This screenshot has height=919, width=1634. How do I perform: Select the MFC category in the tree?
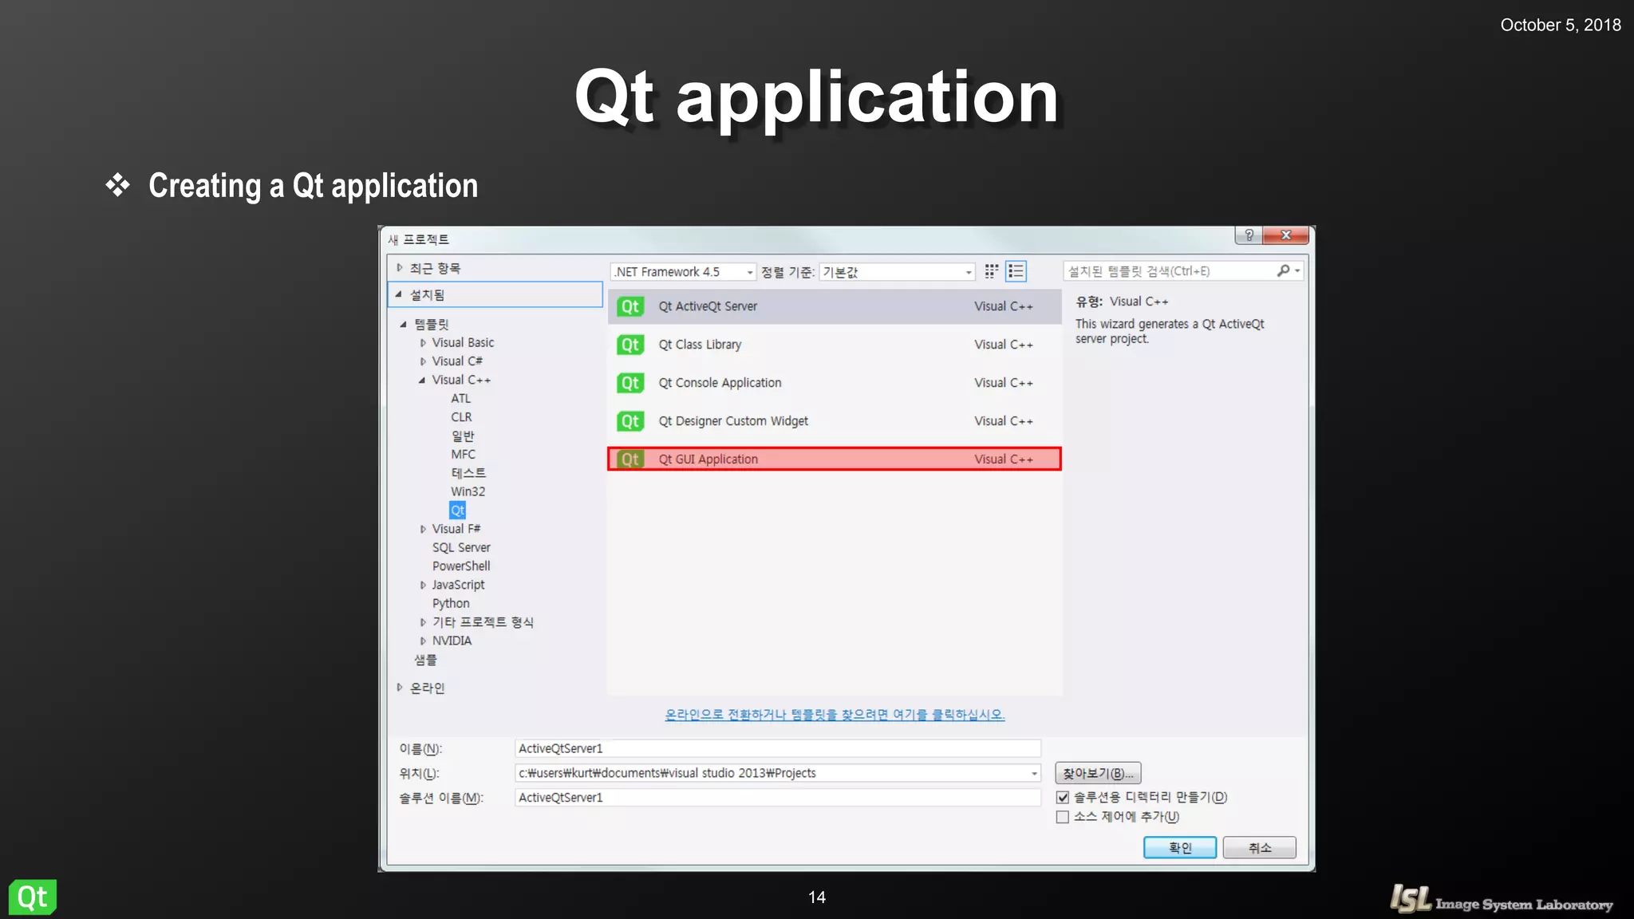coord(463,455)
